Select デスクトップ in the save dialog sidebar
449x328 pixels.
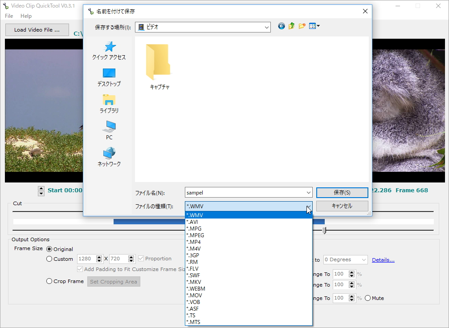click(108, 77)
